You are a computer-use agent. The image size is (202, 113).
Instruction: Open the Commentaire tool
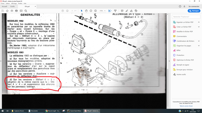[x=182, y=36]
